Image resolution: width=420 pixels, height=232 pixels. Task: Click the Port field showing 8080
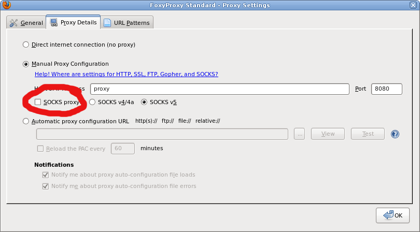click(386, 89)
